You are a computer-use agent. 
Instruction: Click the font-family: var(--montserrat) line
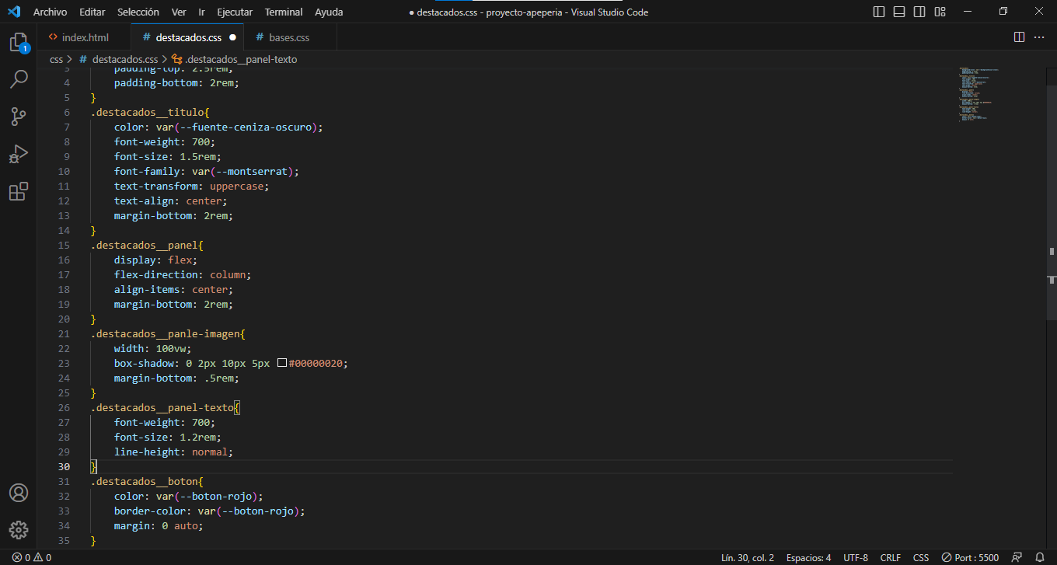click(x=206, y=171)
